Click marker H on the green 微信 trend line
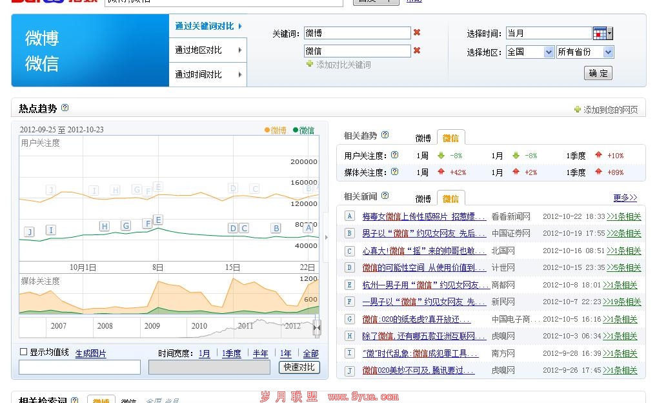This screenshot has height=403, width=657. 105,226
